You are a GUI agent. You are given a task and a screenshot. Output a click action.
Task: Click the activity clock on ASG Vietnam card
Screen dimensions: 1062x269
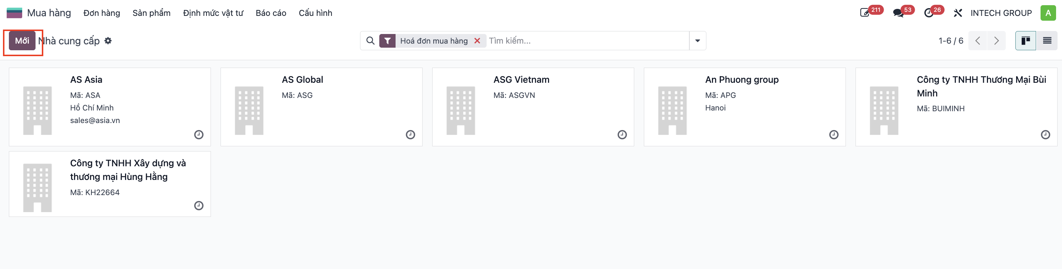point(622,135)
